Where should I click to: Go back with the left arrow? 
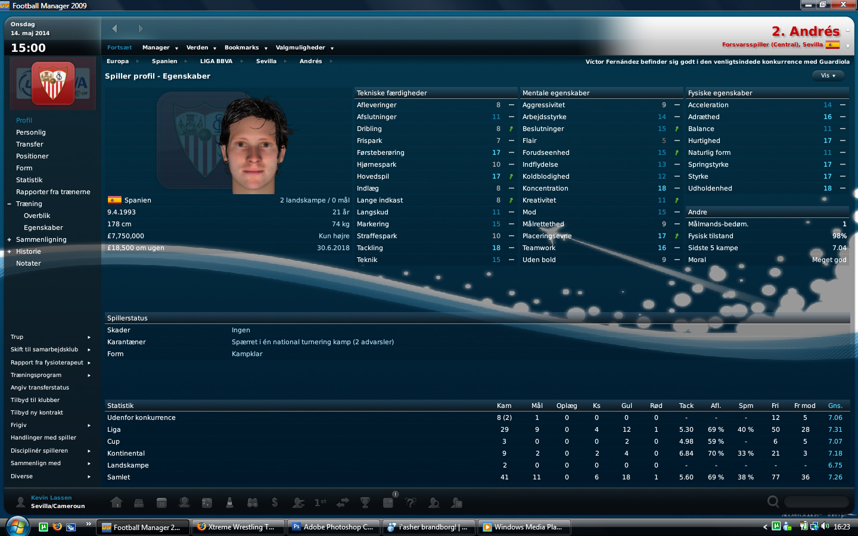click(114, 29)
